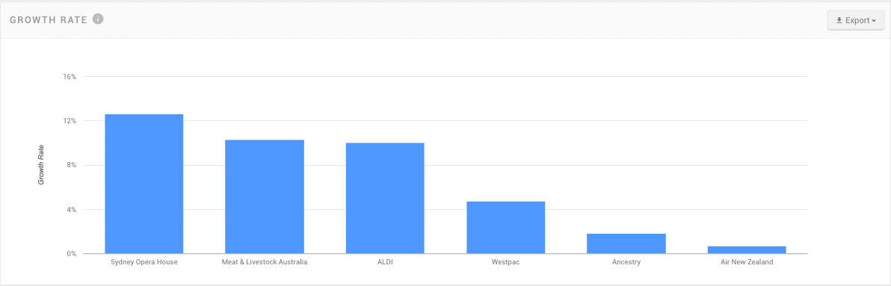Select the Meat & Livestock Australia bar
The image size is (891, 286).
pyautogui.click(x=264, y=196)
